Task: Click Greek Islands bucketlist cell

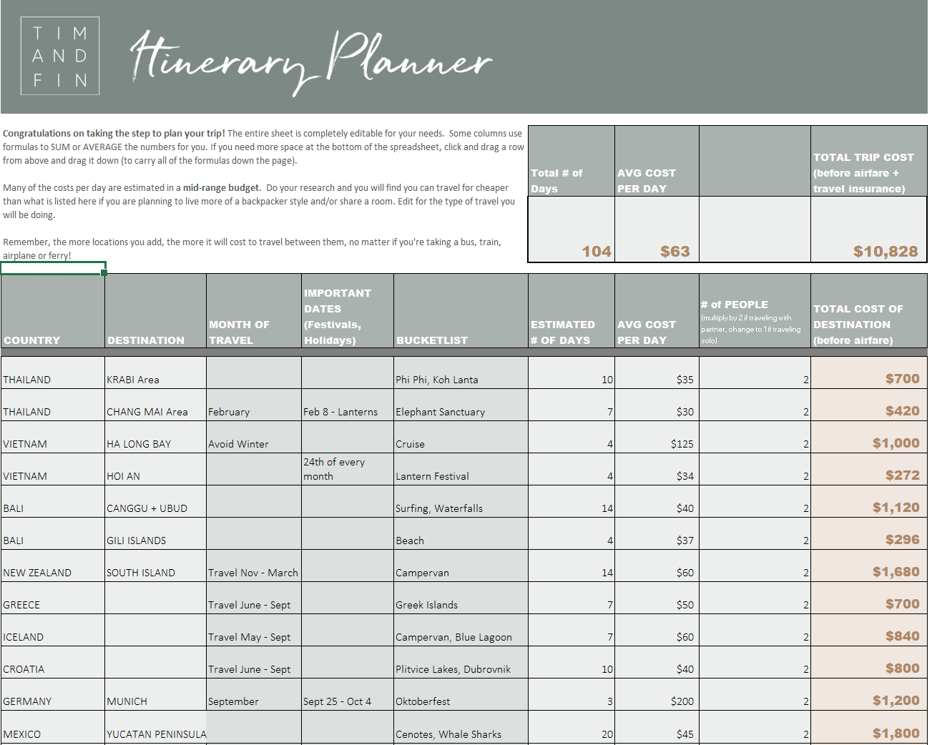Action: tap(461, 598)
